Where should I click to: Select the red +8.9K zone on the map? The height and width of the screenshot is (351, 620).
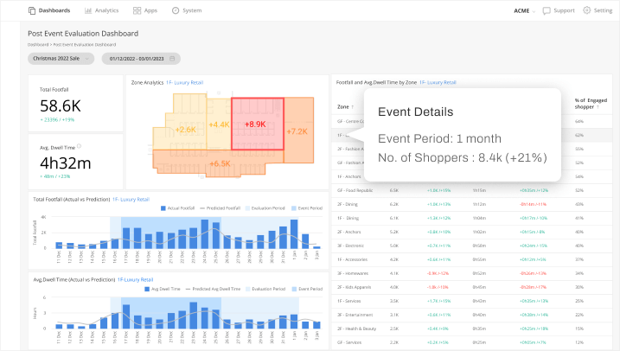click(258, 124)
